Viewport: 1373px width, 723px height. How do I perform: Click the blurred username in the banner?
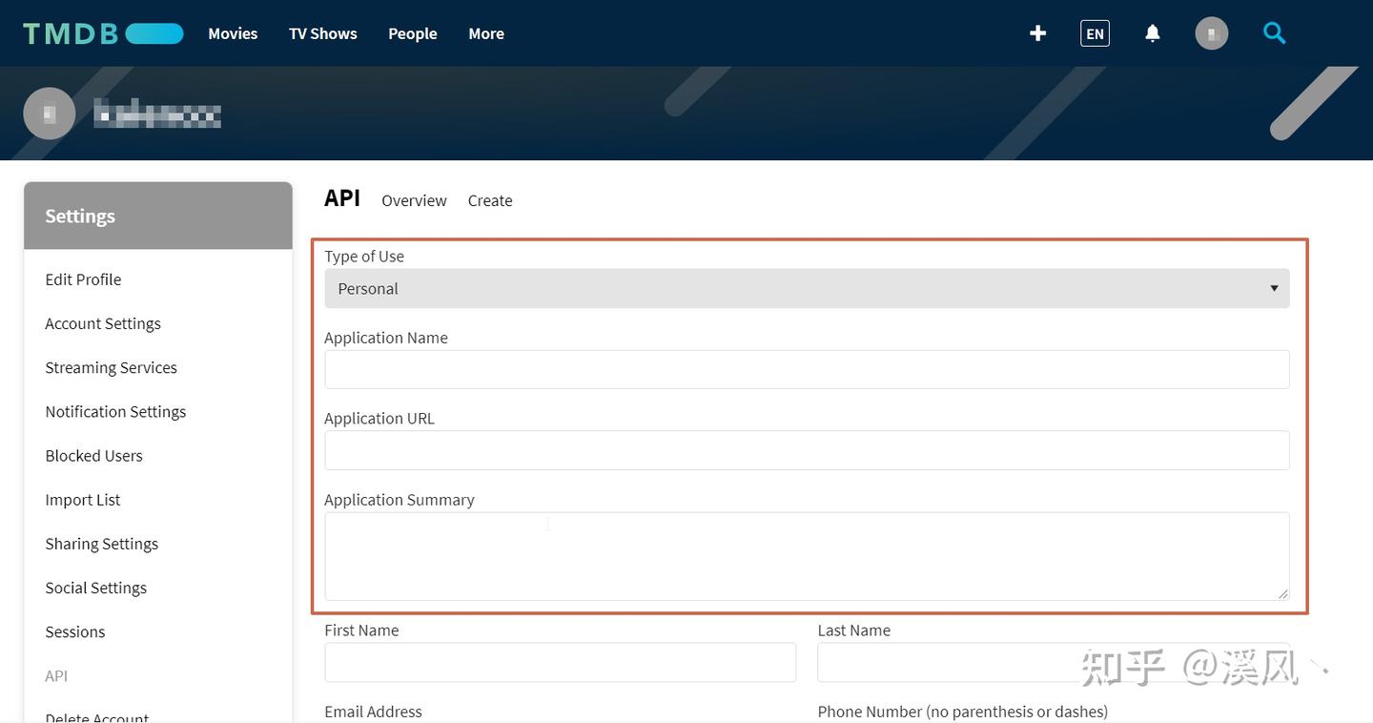pyautogui.click(x=157, y=114)
